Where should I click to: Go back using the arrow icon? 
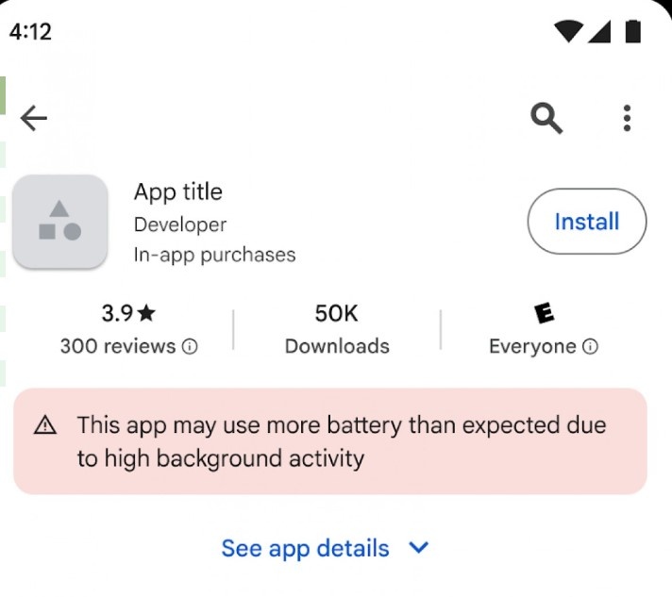(x=33, y=118)
